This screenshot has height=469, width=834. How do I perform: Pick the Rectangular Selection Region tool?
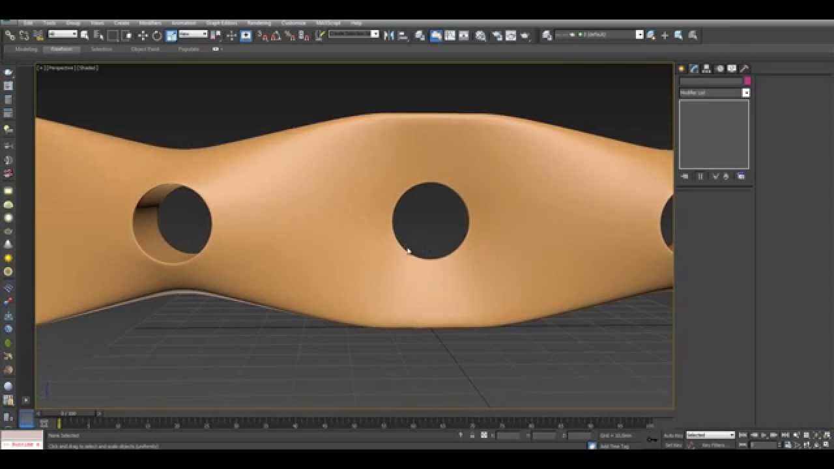(x=113, y=35)
